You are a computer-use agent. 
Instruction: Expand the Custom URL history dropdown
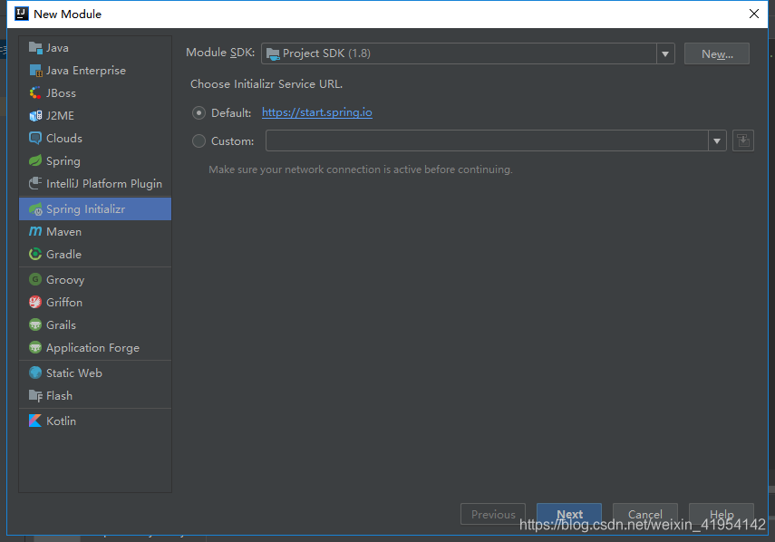pos(717,141)
